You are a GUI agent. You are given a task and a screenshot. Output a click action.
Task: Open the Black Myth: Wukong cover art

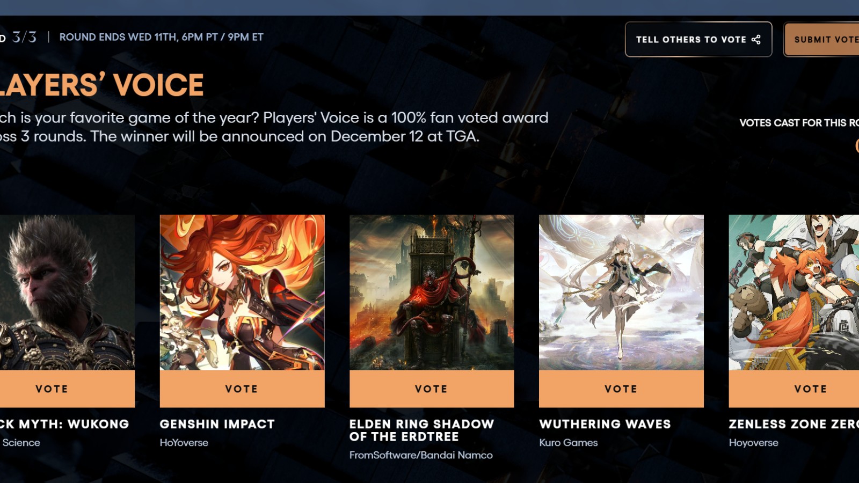[x=67, y=292]
